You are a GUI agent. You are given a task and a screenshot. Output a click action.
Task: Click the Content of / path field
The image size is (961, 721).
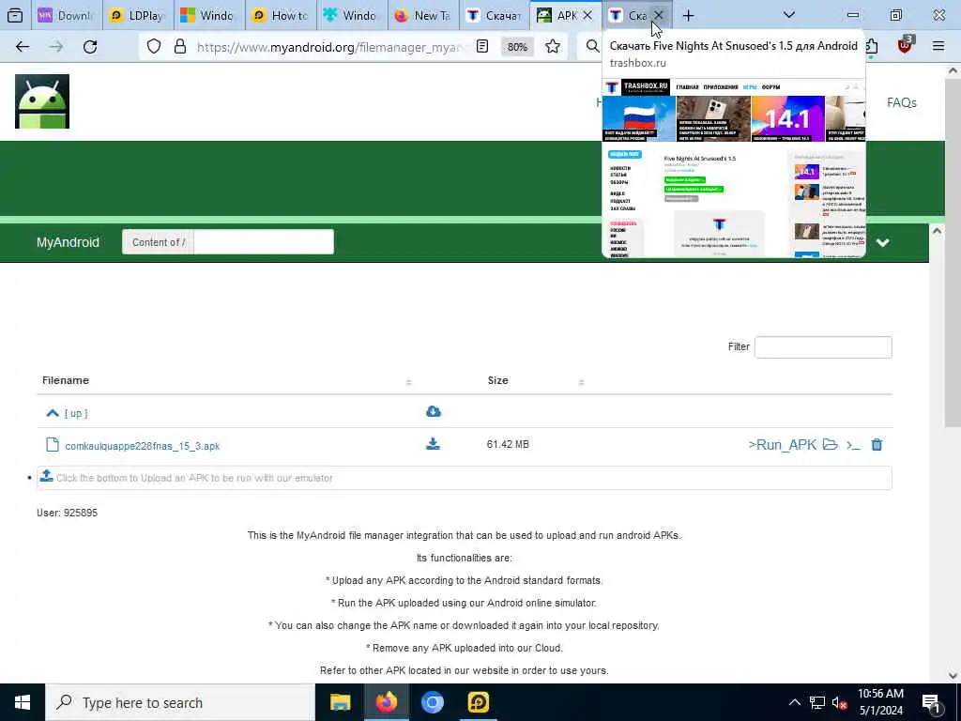[264, 242]
